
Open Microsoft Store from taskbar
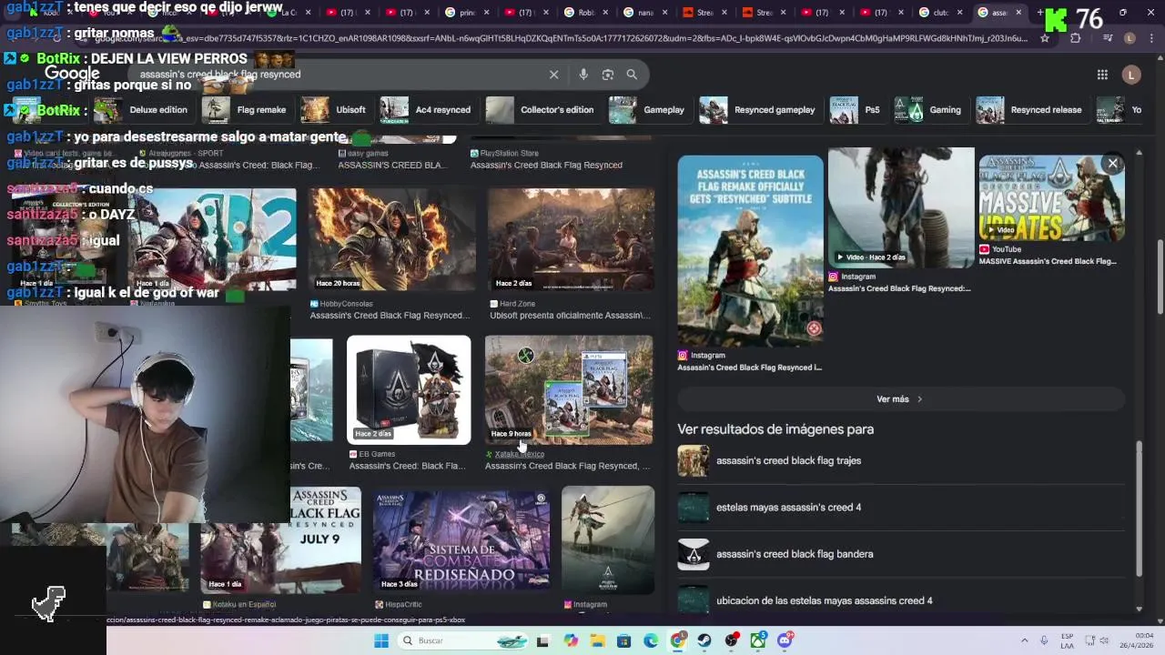pyautogui.click(x=624, y=640)
